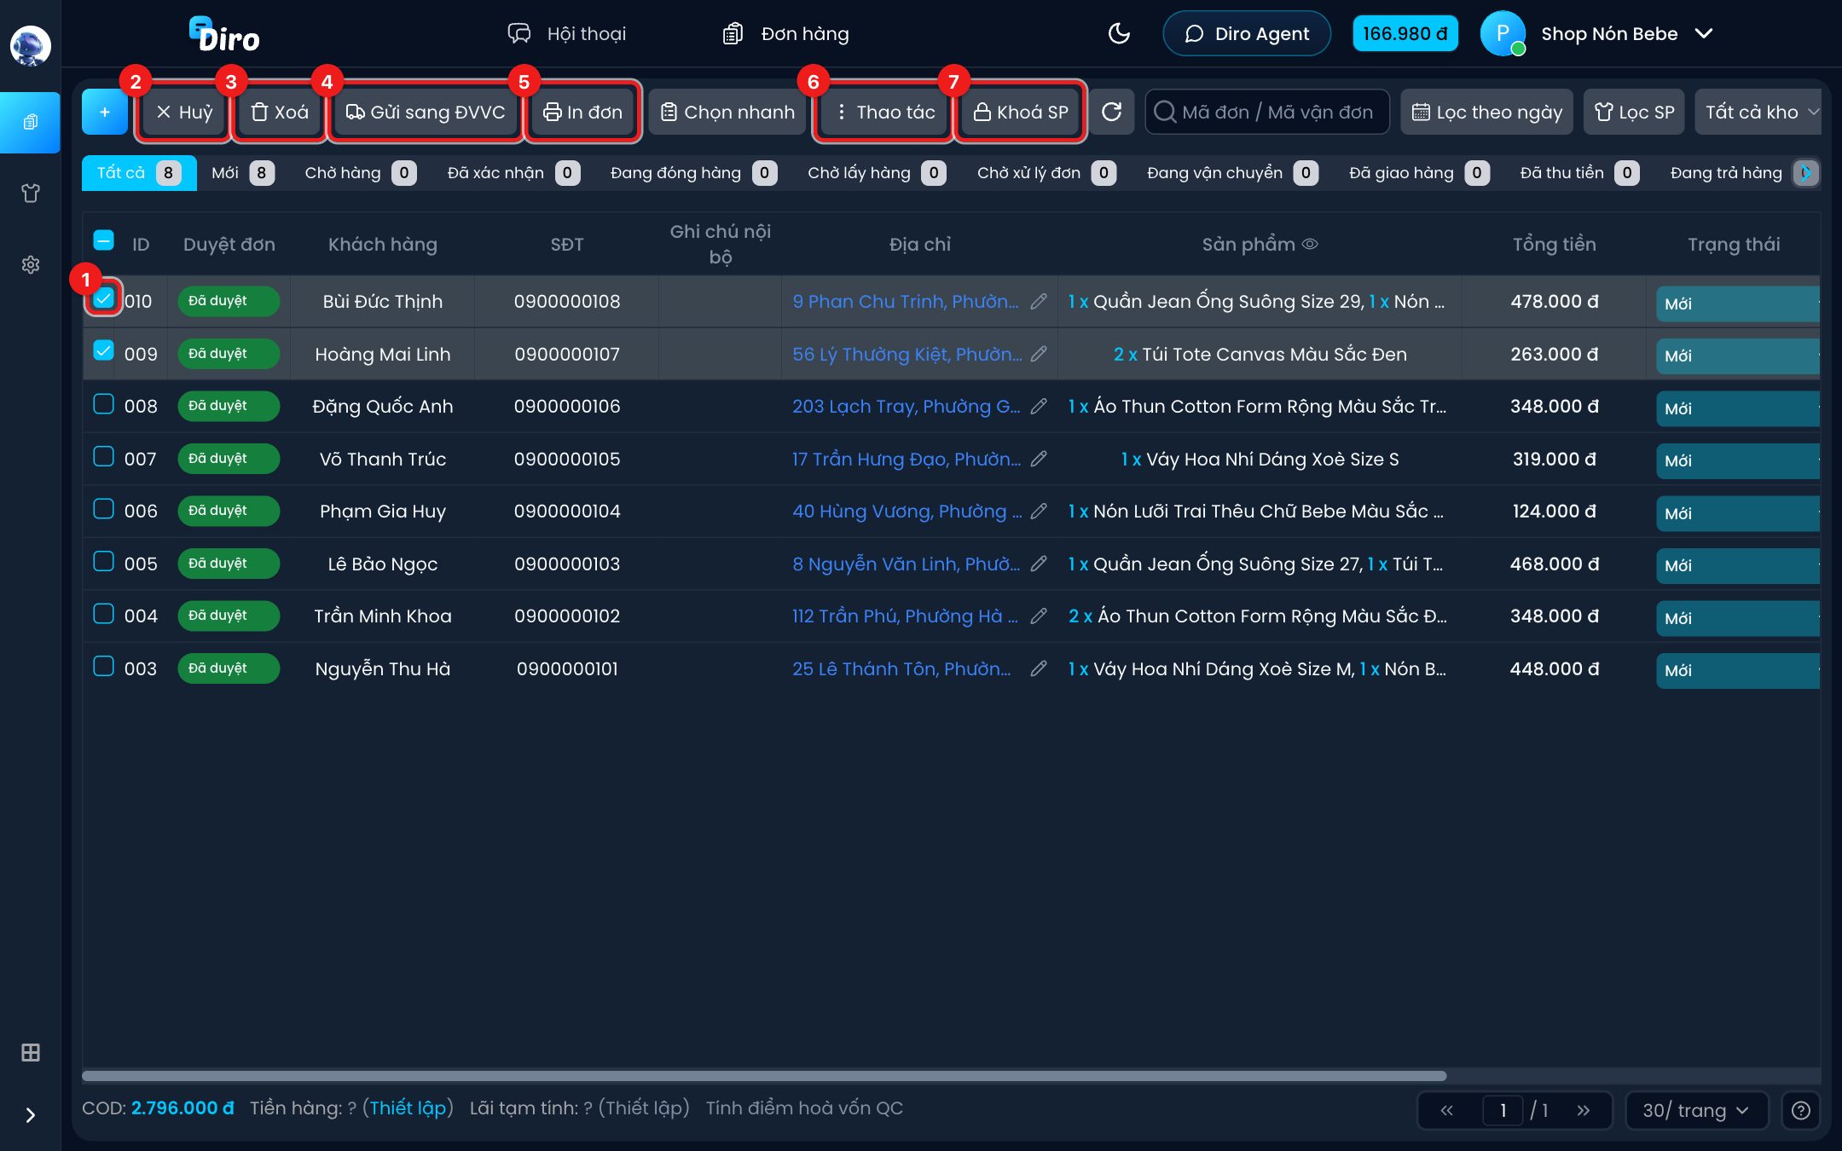Viewport: 1842px width, 1151px height.
Task: Click the In đơn print button
Action: (583, 112)
